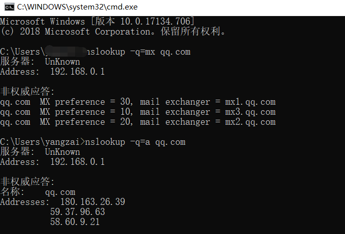Click the window title C:\WINDOWS\system32\cmd.exe

coord(77,7)
